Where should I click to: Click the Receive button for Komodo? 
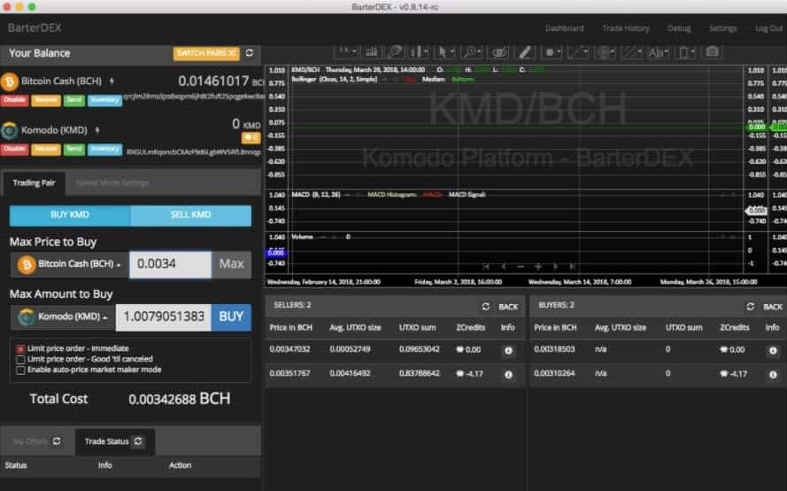pos(46,149)
